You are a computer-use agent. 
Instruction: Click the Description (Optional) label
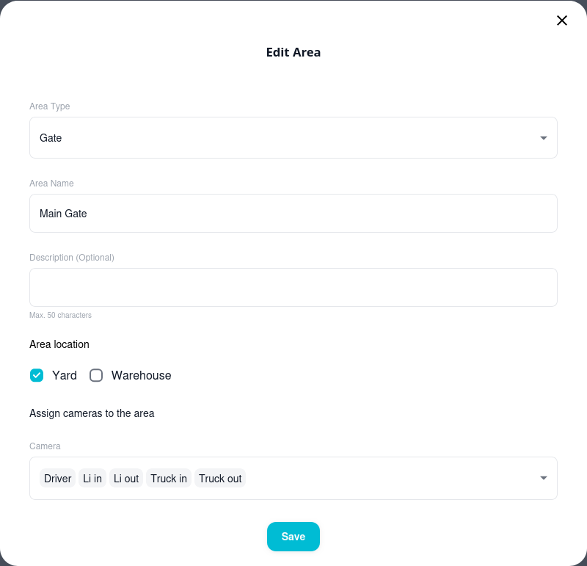pos(72,258)
